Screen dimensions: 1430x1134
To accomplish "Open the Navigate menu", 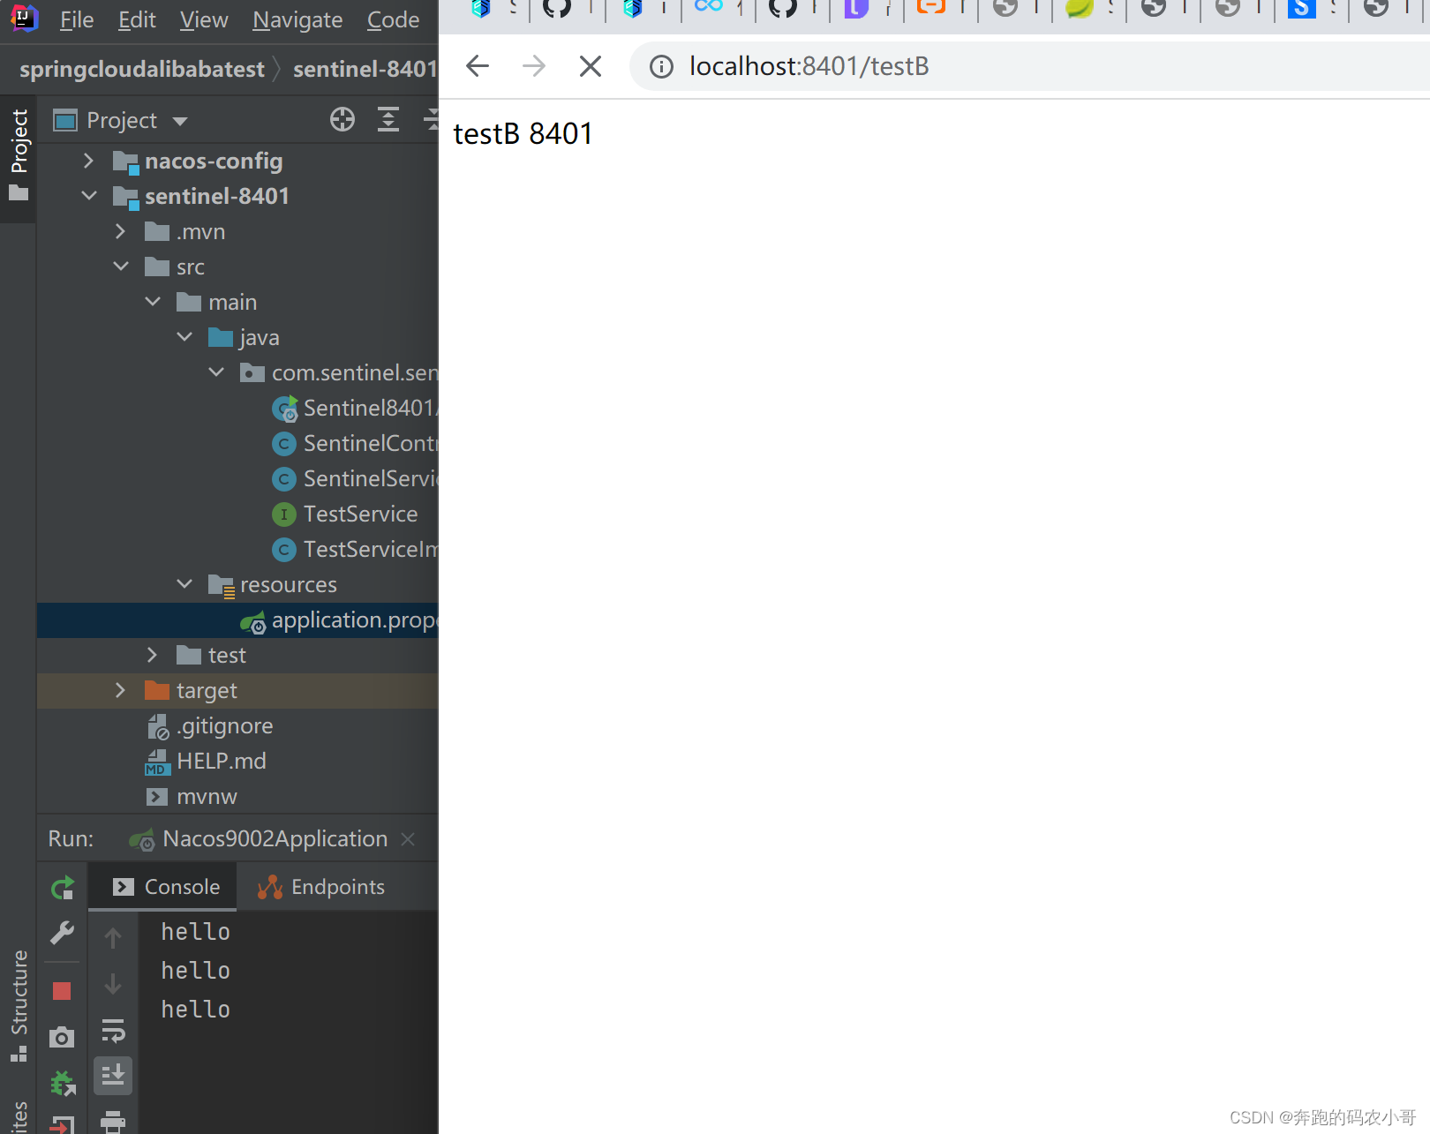I will click(x=297, y=19).
